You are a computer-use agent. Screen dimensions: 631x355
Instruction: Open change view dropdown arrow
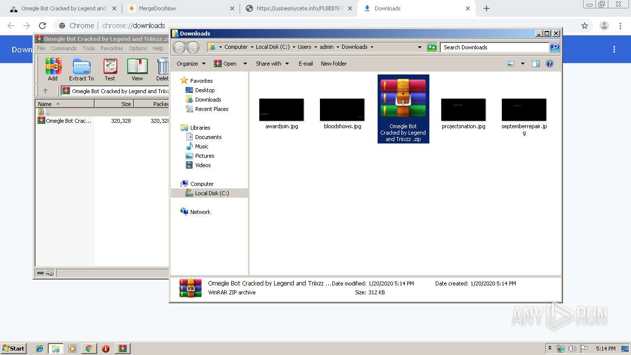523,64
